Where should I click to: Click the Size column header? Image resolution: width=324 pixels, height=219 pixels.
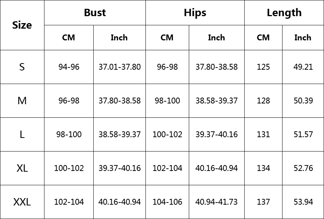(x=22, y=25)
